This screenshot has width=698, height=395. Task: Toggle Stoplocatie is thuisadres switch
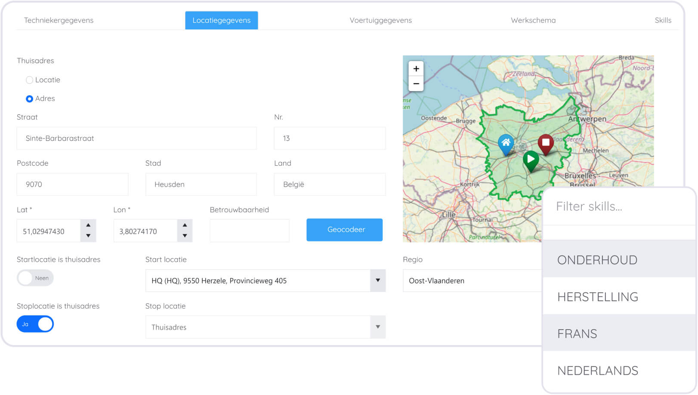pos(35,324)
